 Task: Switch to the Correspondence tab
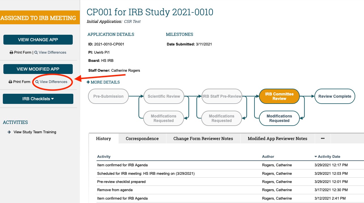[142, 138]
